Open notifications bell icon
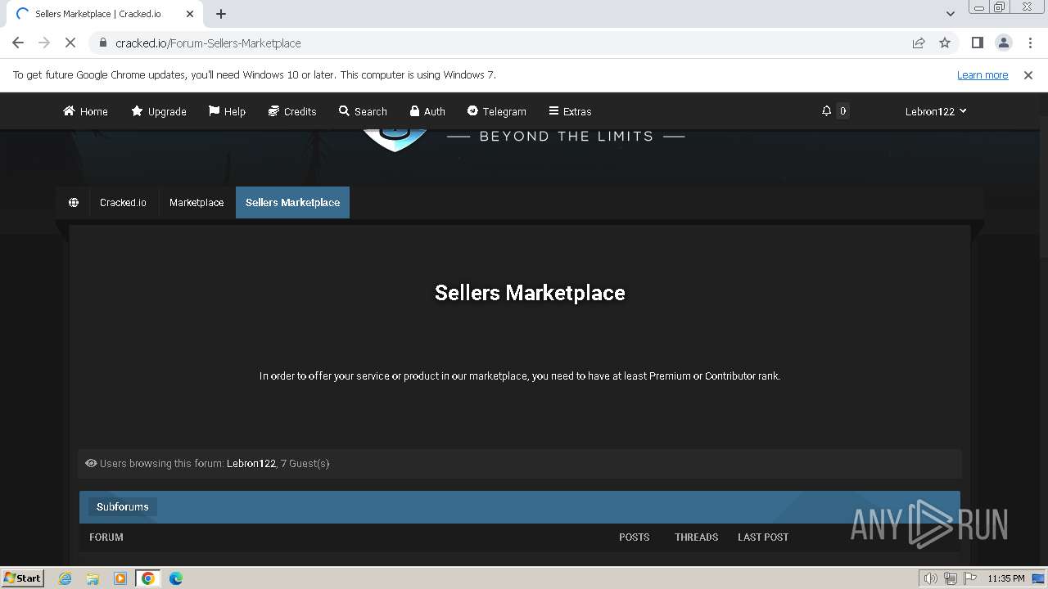This screenshot has width=1048, height=589. [x=826, y=111]
